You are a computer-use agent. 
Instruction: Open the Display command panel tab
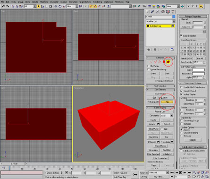coord(168,12)
